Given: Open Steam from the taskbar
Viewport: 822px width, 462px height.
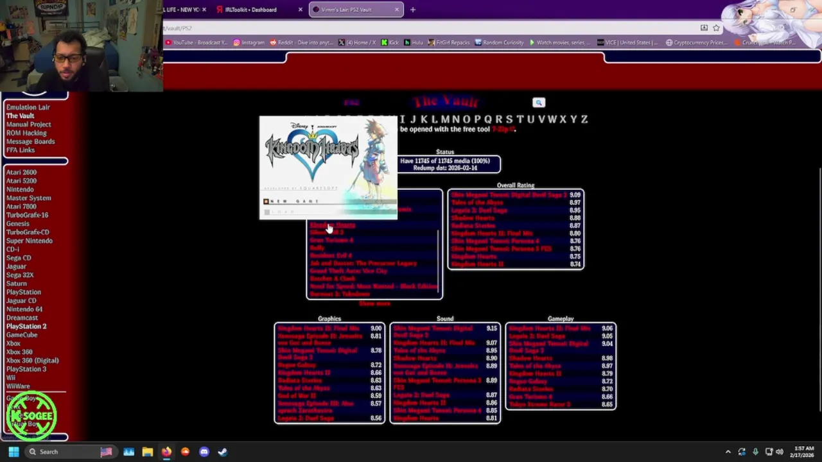Looking at the screenshot, I should click(x=222, y=452).
